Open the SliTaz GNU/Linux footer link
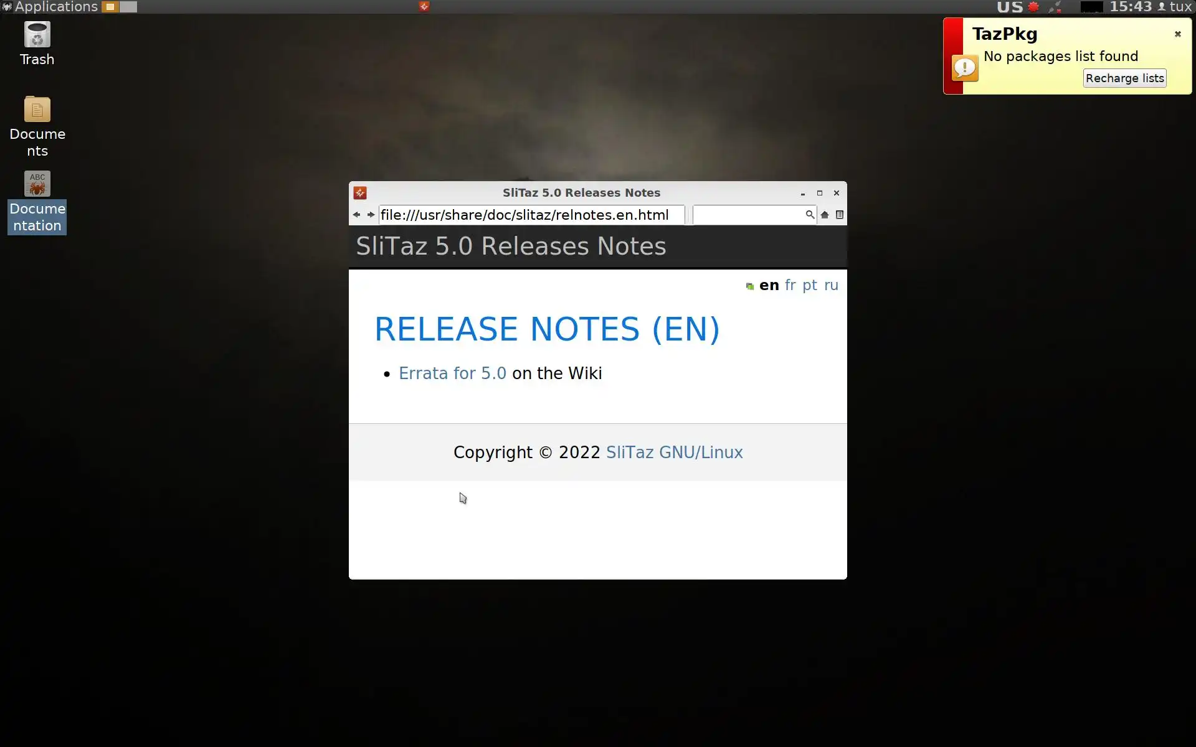 click(674, 453)
